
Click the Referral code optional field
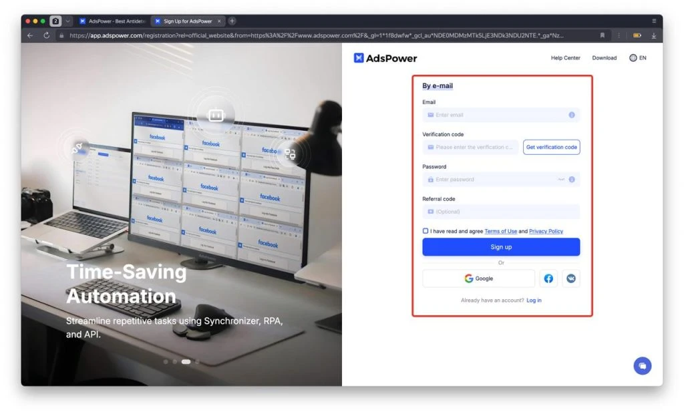[x=501, y=212]
